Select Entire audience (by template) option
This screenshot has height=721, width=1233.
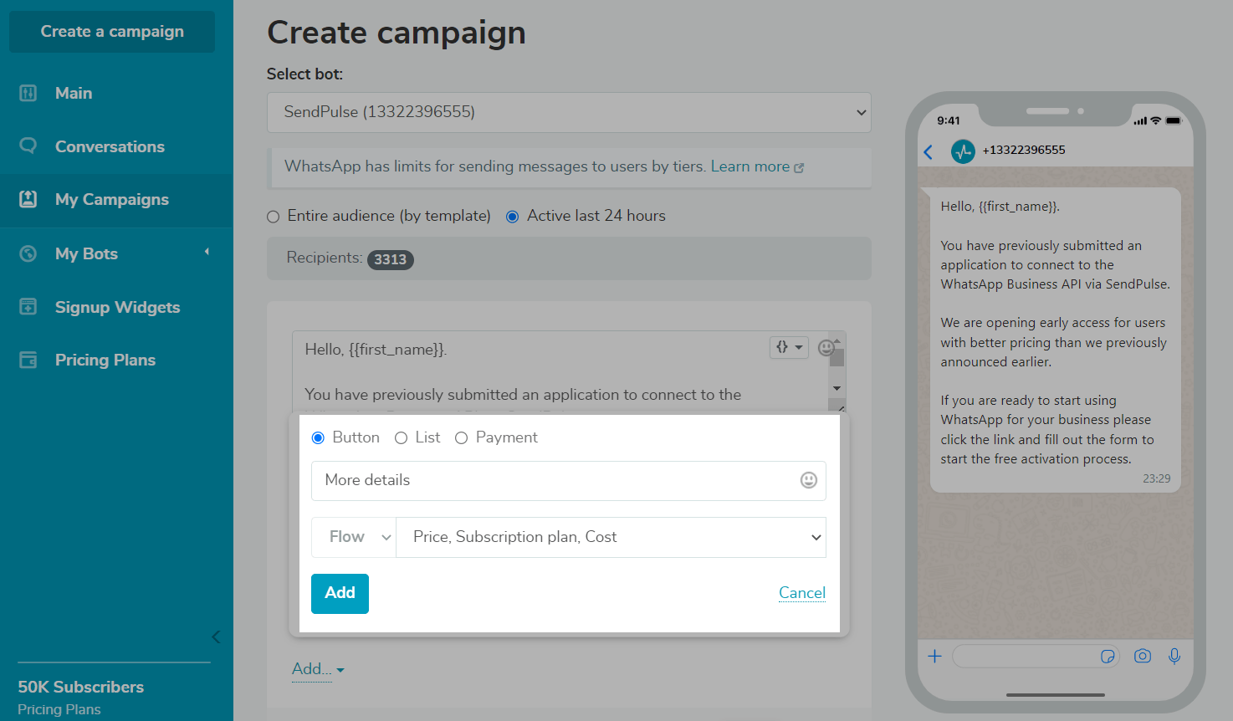[x=273, y=217]
